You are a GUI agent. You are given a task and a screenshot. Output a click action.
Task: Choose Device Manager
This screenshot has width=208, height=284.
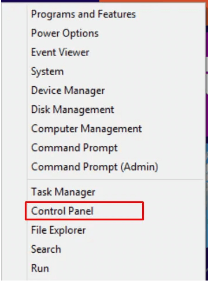click(68, 91)
